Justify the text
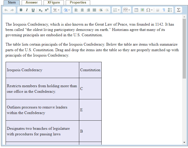 pyautogui.click(x=94, y=10)
